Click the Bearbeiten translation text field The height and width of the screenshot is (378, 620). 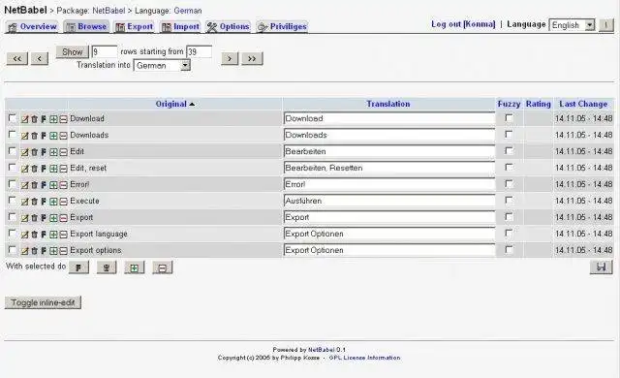(389, 151)
